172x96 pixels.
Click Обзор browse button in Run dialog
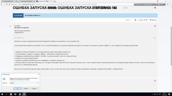(x=34, y=89)
